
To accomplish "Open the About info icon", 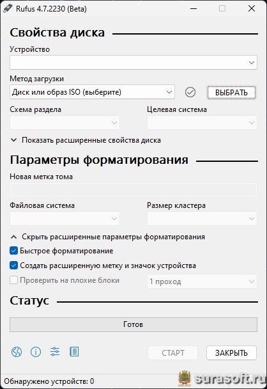I will click(x=36, y=351).
